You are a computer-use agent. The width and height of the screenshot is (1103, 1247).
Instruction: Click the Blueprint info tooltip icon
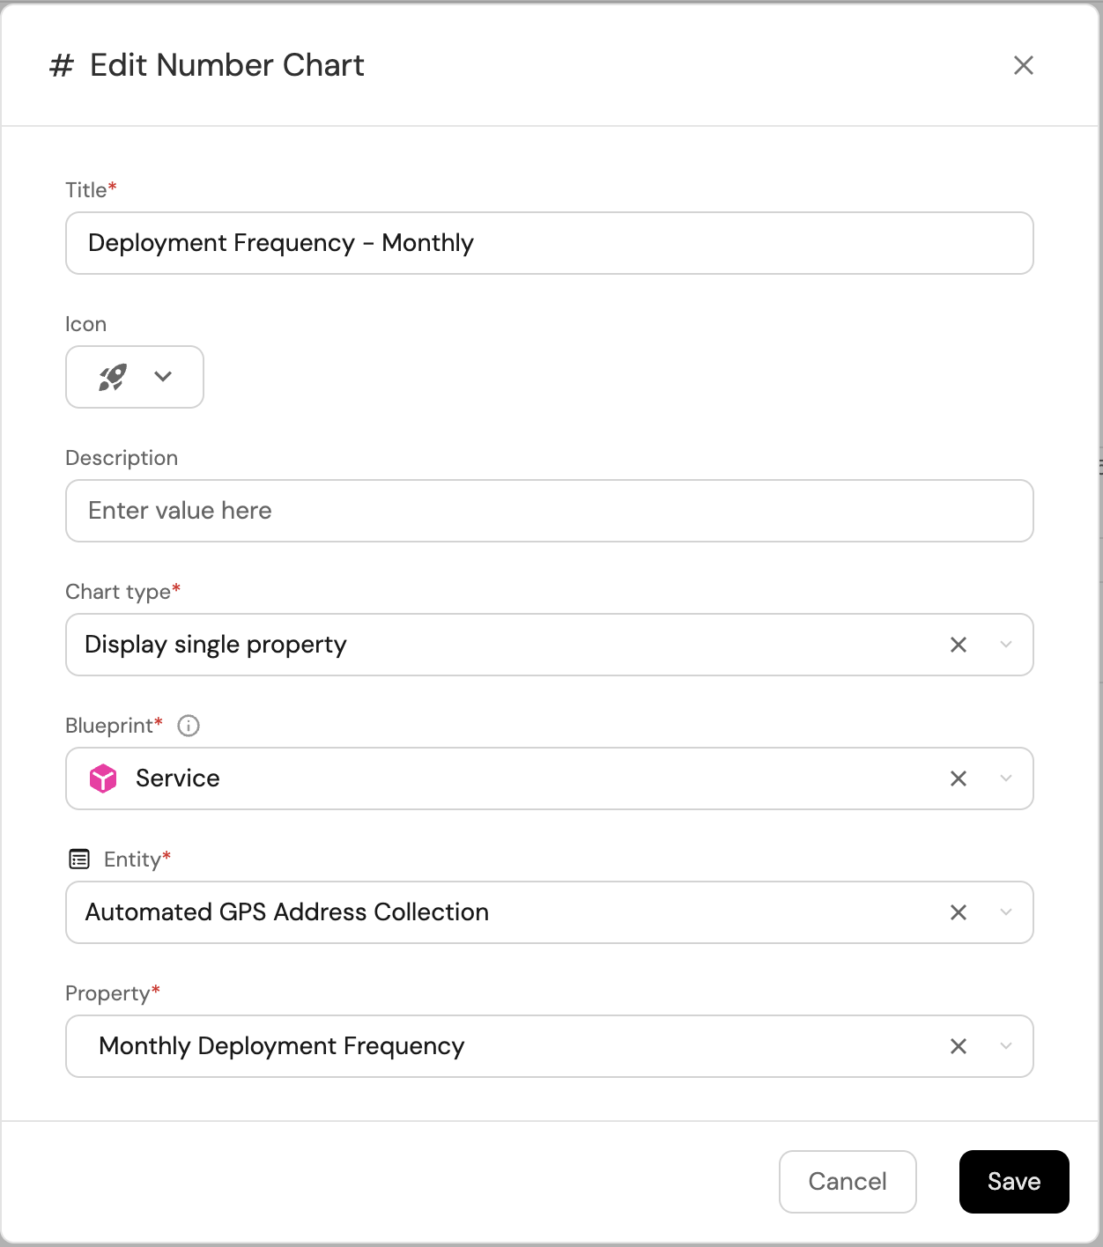click(x=189, y=726)
